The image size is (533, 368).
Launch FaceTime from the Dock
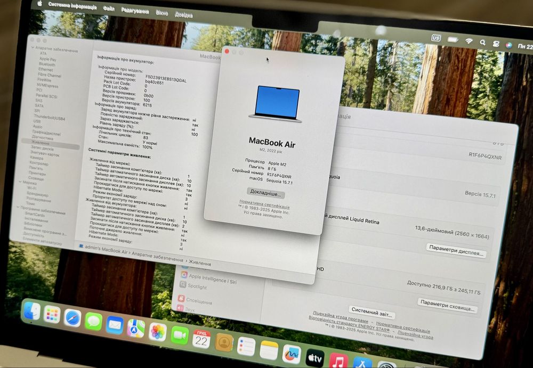[180, 336]
